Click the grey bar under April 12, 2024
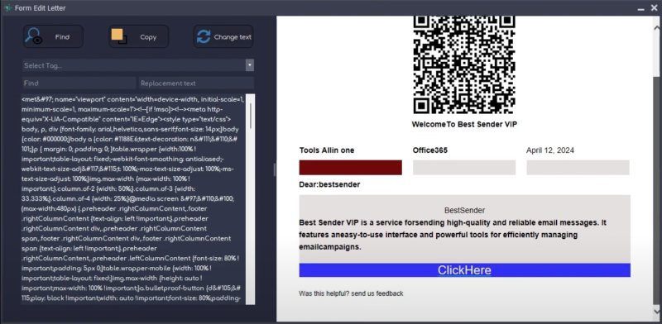This screenshot has width=662, height=324. [578, 168]
